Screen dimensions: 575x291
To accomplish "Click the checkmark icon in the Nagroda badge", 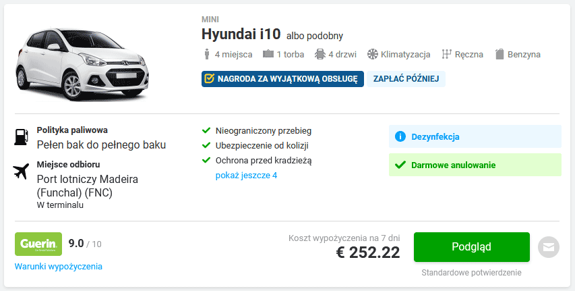I will [210, 78].
